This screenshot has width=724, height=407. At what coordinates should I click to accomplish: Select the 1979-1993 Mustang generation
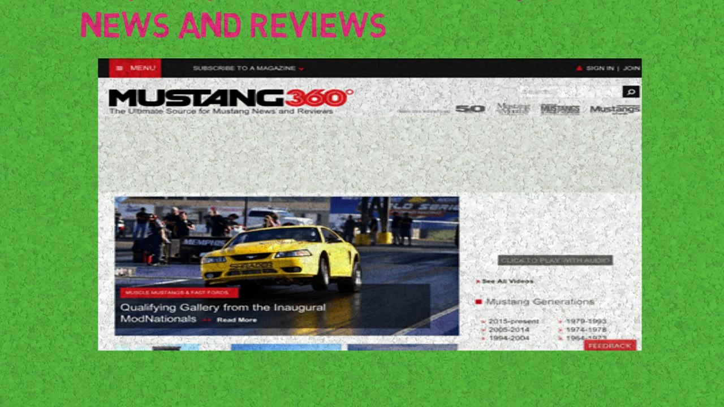586,321
